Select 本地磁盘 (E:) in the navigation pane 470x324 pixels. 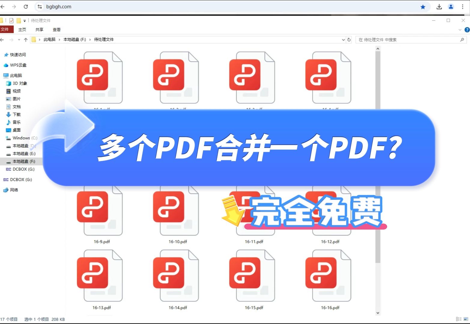[x=21, y=154]
